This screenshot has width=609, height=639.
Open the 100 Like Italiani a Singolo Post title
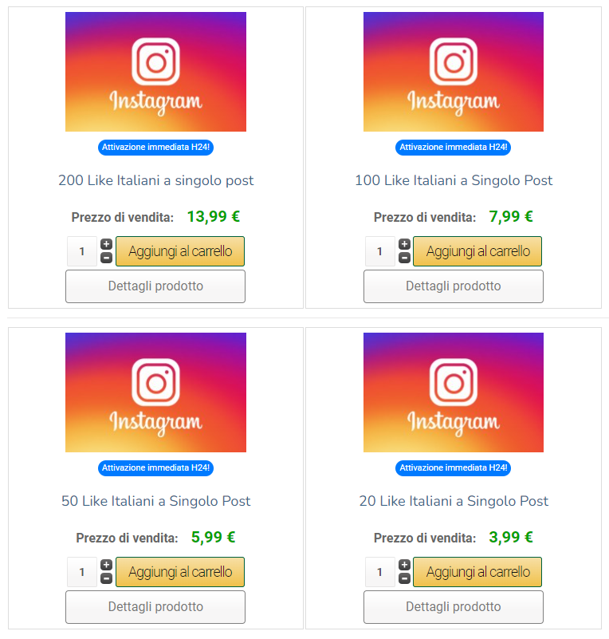[454, 180]
